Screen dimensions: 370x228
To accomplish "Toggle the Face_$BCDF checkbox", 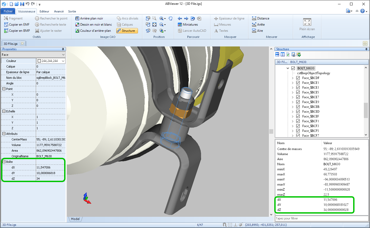I will tap(298, 78).
